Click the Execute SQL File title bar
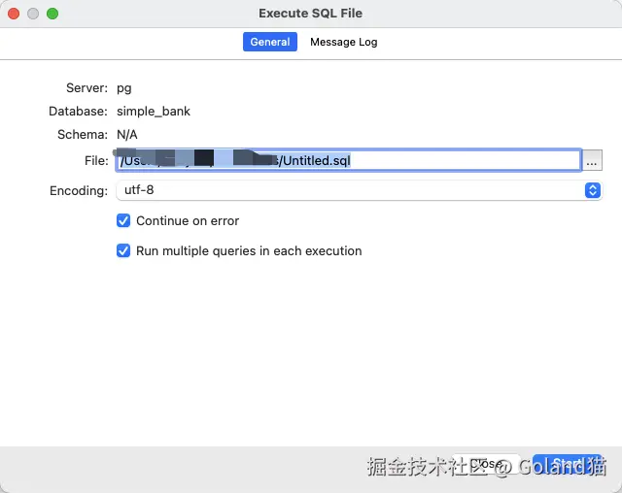This screenshot has width=622, height=493. 311,14
